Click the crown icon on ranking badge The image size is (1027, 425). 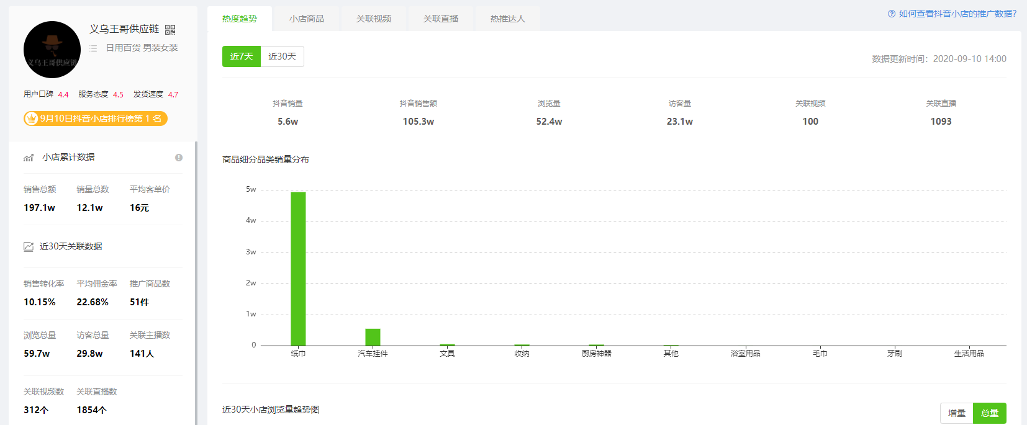pyautogui.click(x=32, y=119)
